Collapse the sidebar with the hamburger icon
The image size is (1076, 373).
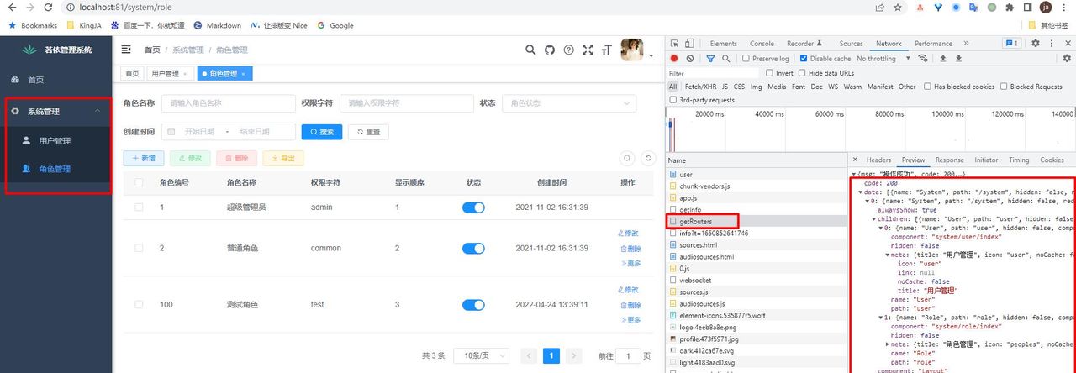(127, 50)
